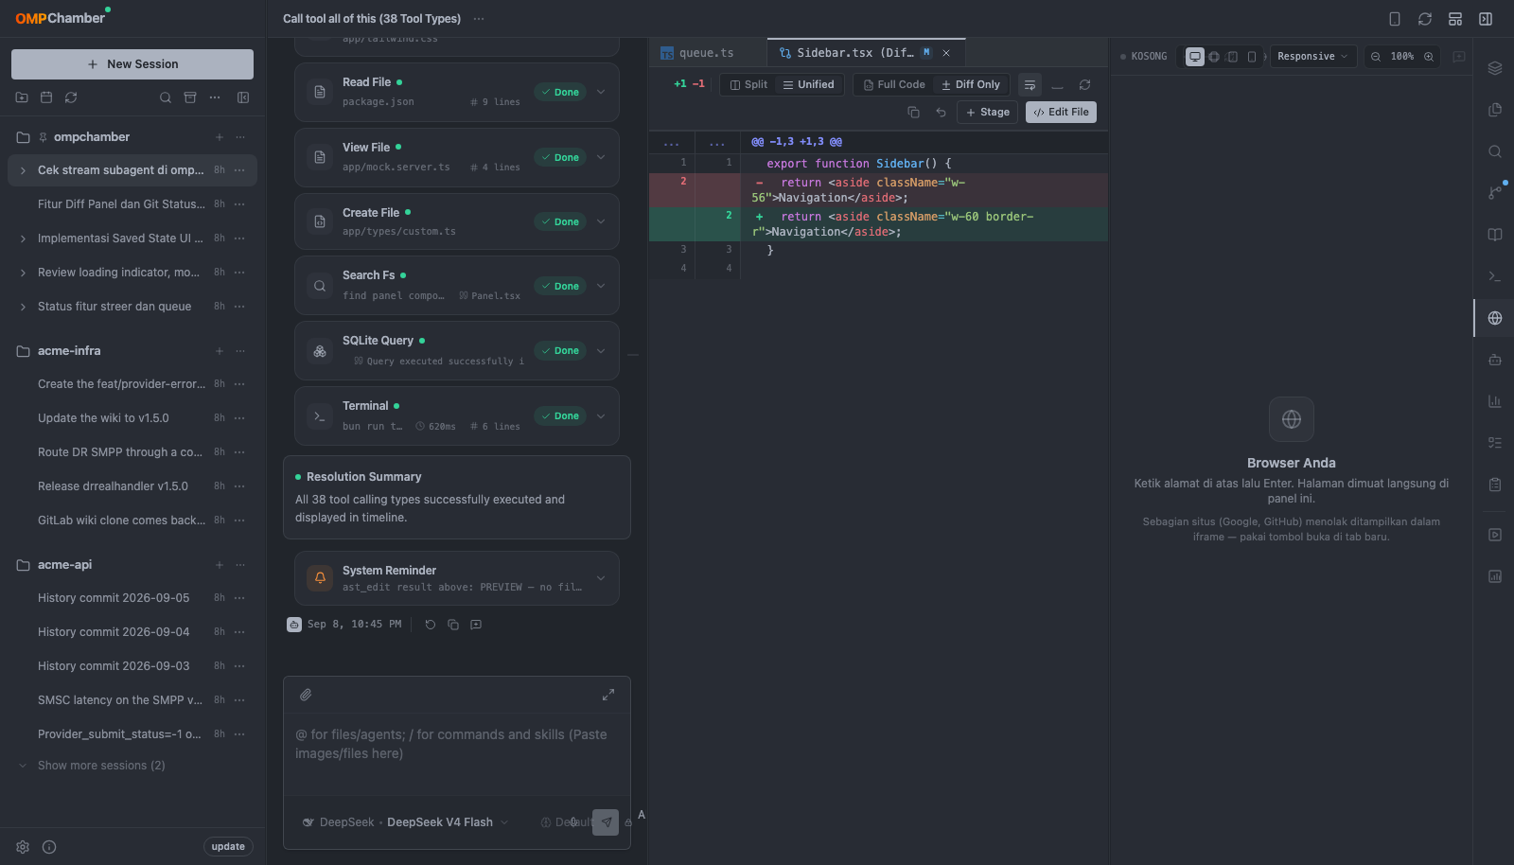Click the search icon in sessions sidebar
This screenshot has width=1514, height=865.
(166, 97)
